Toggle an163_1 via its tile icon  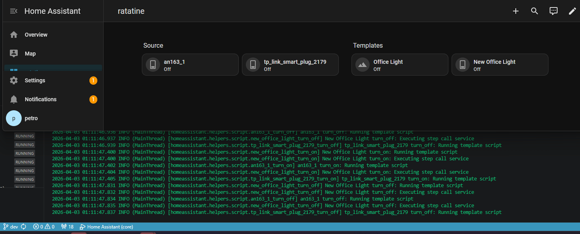(153, 65)
